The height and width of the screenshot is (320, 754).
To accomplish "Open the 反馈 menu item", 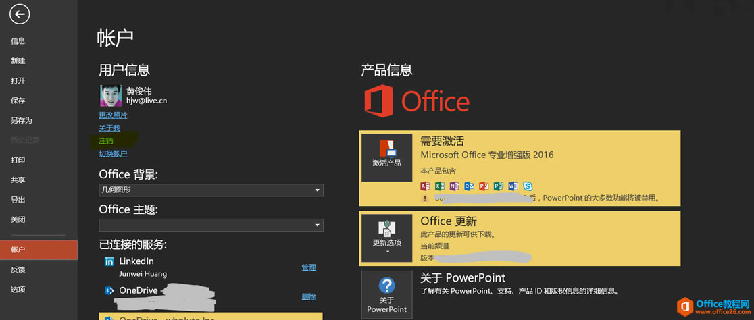I will (39, 270).
